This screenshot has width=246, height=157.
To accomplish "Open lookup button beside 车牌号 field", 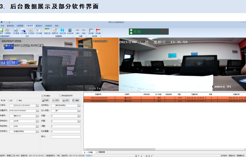I will coord(37,116).
